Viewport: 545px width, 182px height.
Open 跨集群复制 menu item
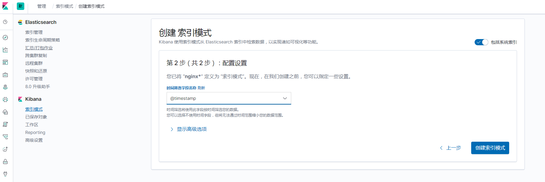click(x=36, y=55)
